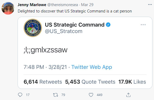Screen dimensions: 154x100
Task: Click the 7:48 PM 3/28/21 timestamp
Action: [45, 67]
